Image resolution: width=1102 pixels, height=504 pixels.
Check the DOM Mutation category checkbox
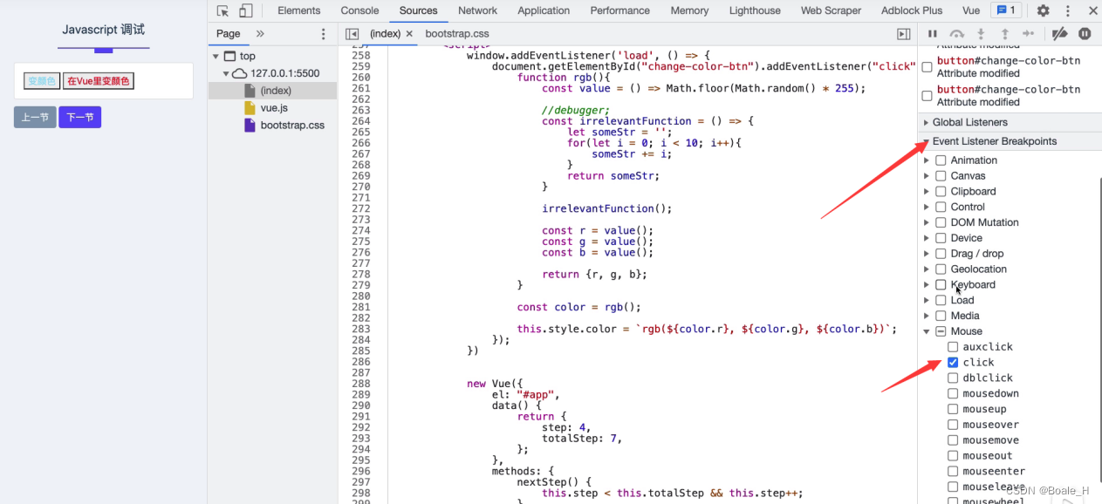[941, 222]
